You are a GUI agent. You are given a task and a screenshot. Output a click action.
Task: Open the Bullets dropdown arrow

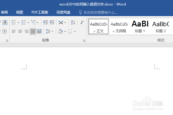pos(18,22)
